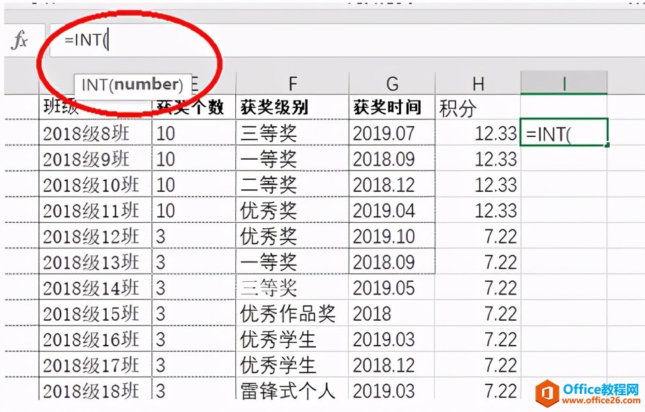This screenshot has width=645, height=412.
Task: Select the 班级 header cell
Action: click(x=95, y=107)
